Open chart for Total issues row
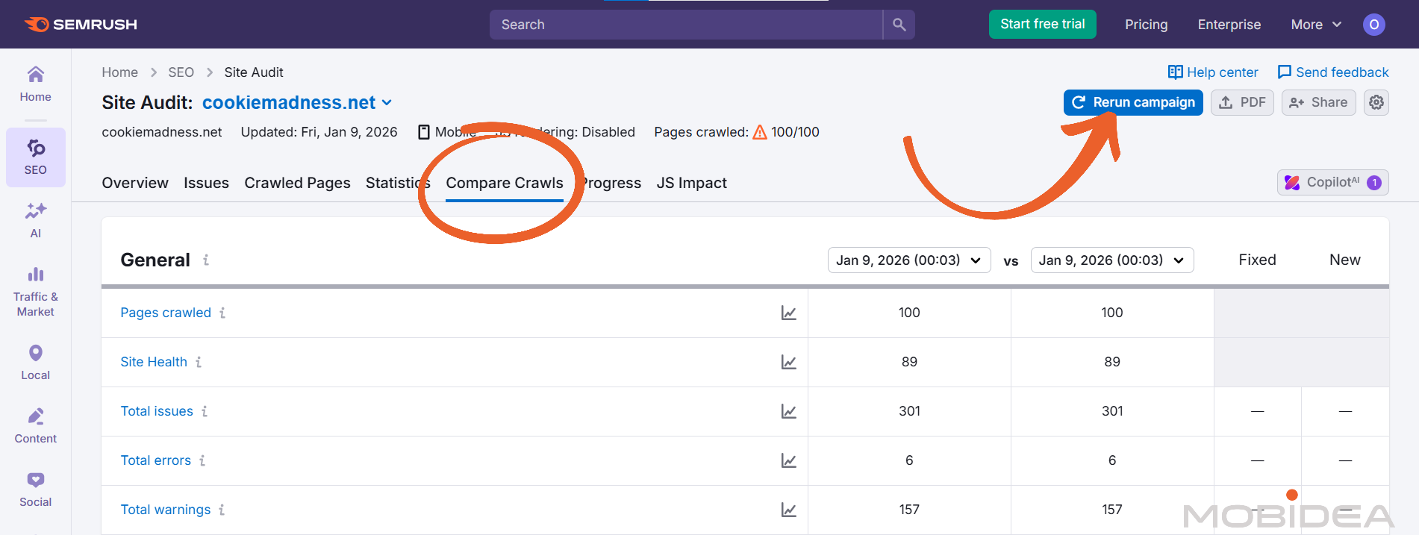 (x=788, y=411)
